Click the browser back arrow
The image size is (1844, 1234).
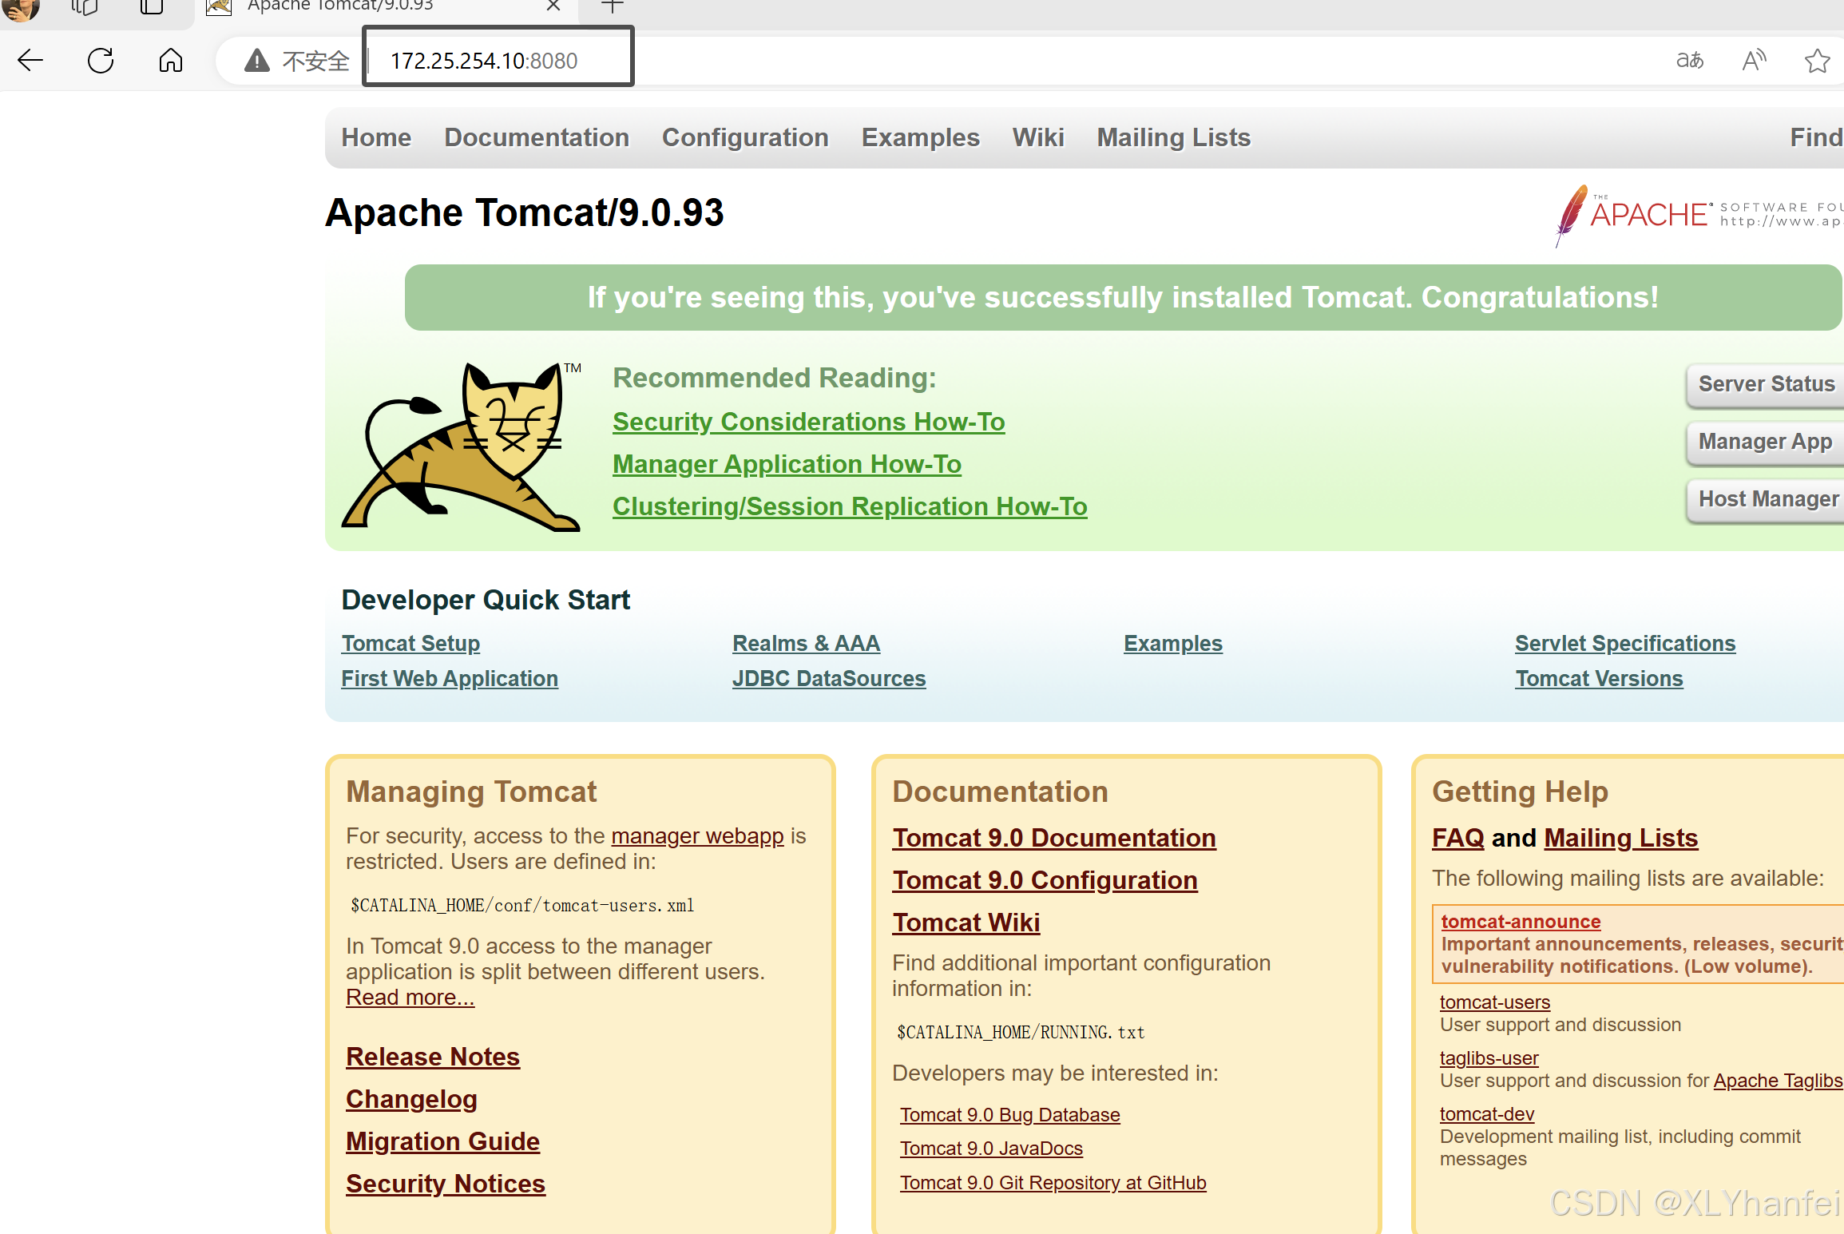[x=30, y=60]
